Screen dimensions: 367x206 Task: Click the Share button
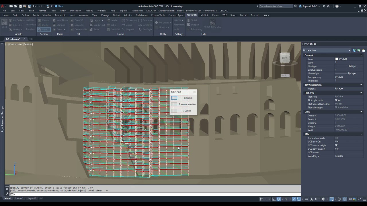point(59,6)
